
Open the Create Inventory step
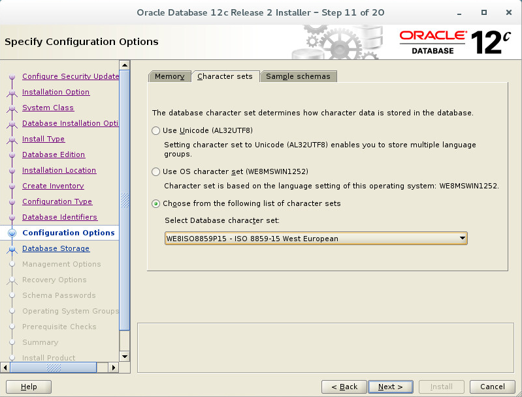(54, 186)
